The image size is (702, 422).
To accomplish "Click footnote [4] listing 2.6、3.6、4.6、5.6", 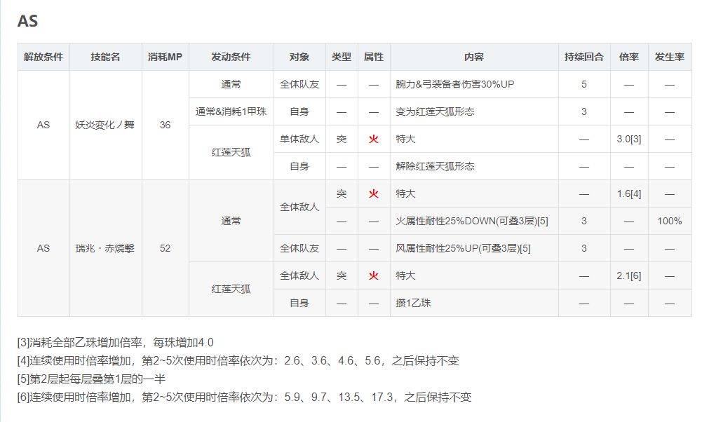I will tap(238, 361).
